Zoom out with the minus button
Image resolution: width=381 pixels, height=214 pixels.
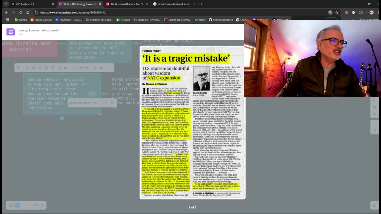pos(27,205)
